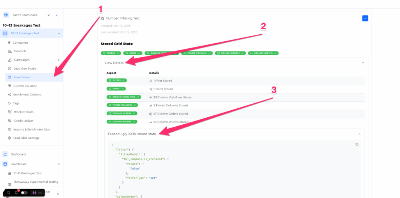Collapse the sidebar with the left chevron
The width and height of the screenshot is (400, 198).
pos(57,15)
